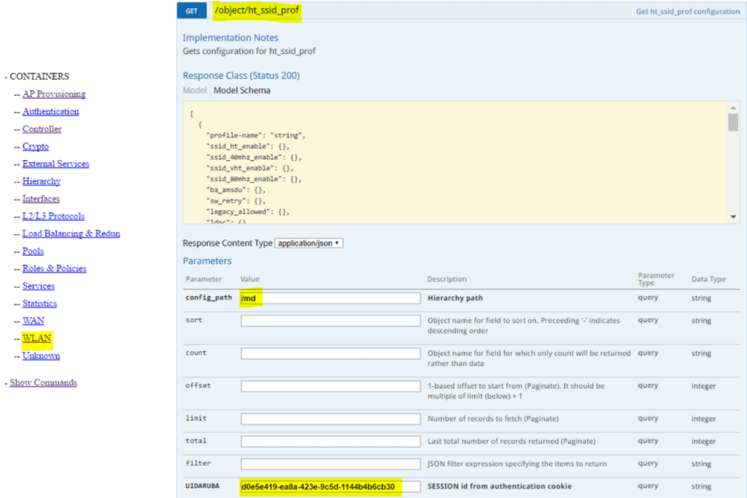Expand the /object/ht_ssid_prof endpoint path
747x498 pixels.
(x=256, y=11)
